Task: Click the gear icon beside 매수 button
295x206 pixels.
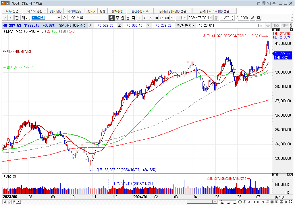Action: coord(268,26)
